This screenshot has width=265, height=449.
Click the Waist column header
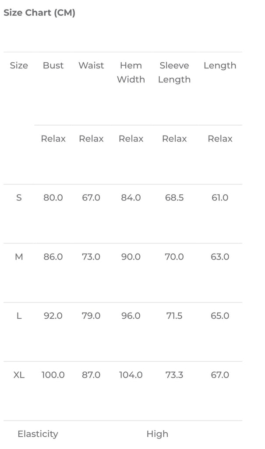coord(91,66)
